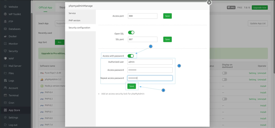Select the Security configuration tab
275x128 pixels.
point(80,28)
